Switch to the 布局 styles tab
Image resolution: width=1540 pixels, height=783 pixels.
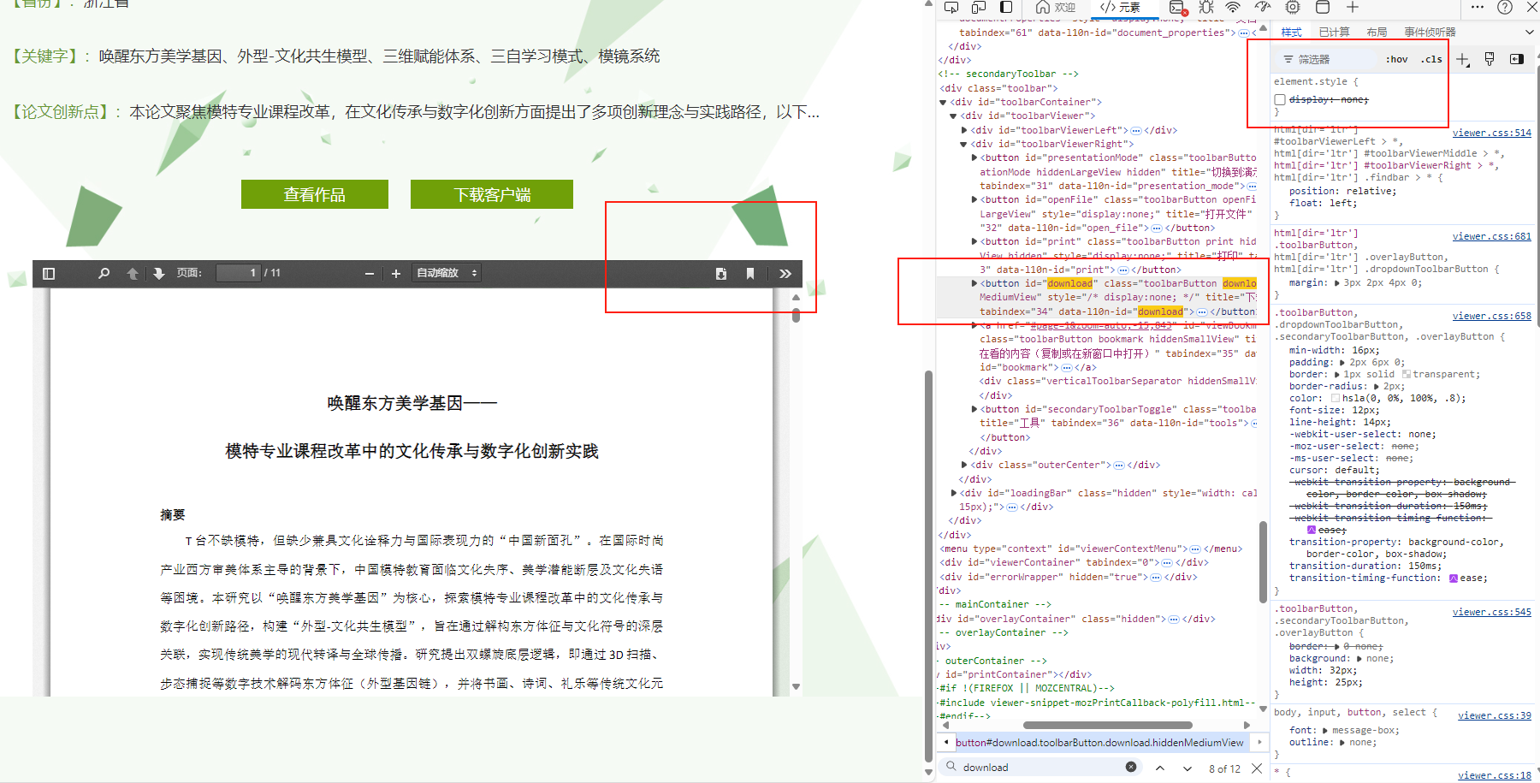1377,33
